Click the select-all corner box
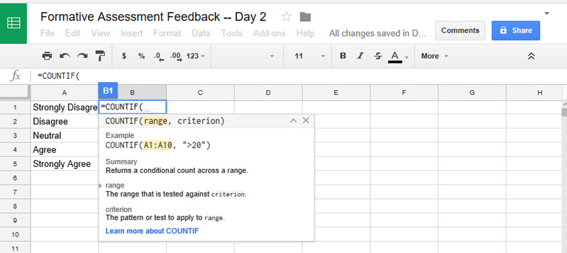 (15, 92)
